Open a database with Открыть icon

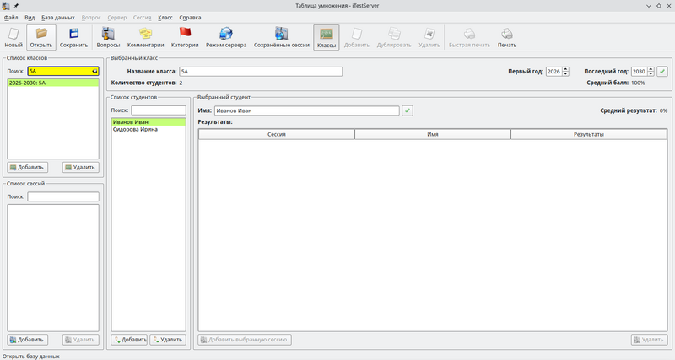[41, 37]
